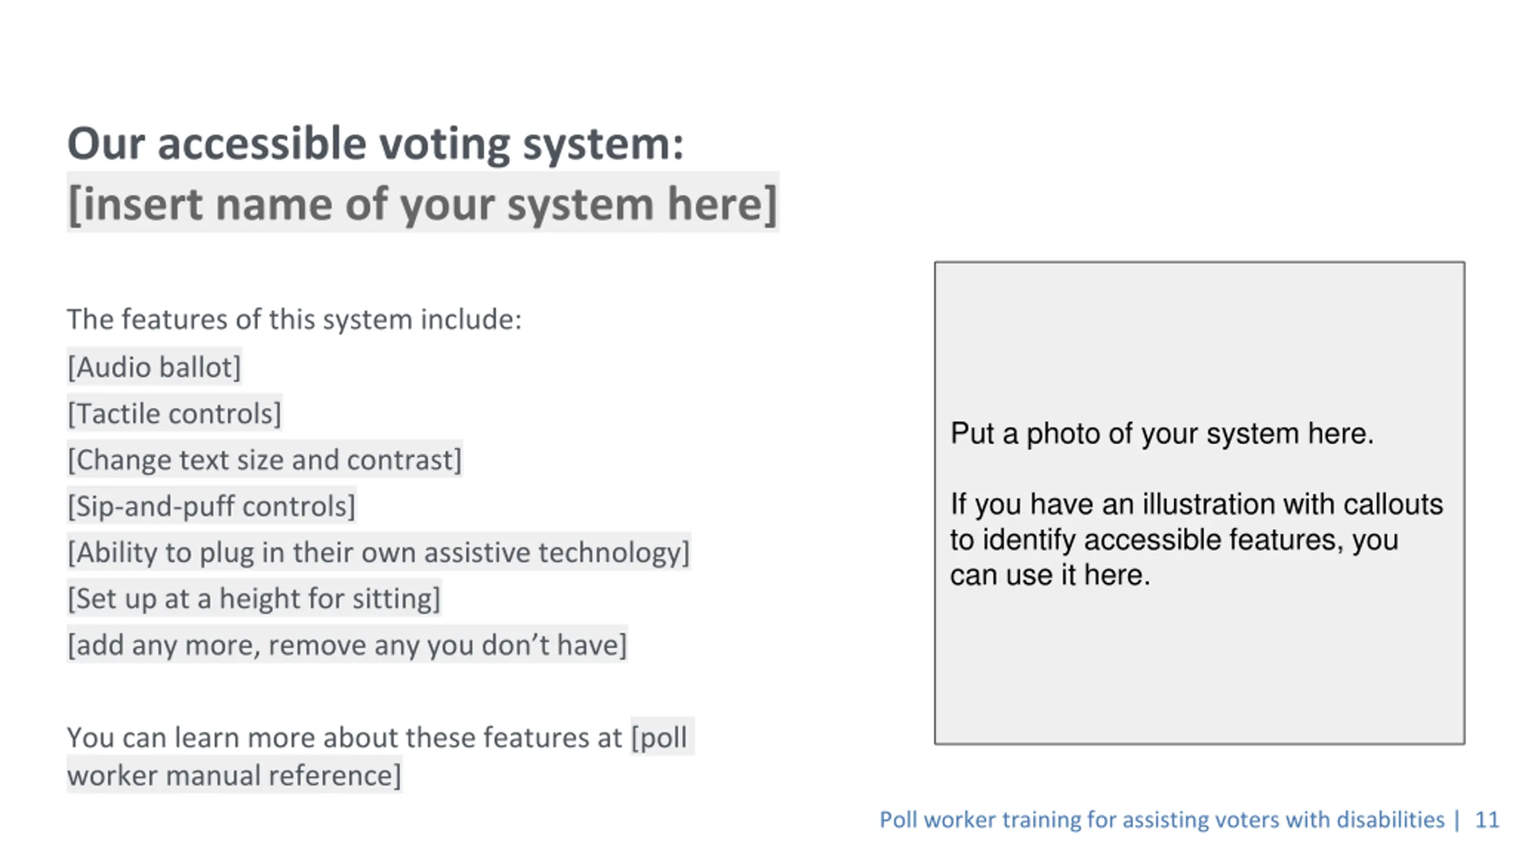Click 'worker manual reference]' highlighted text

click(x=235, y=775)
